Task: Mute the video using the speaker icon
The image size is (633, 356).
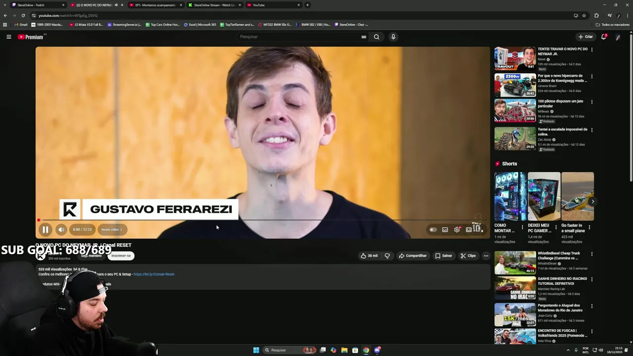Action: (61, 229)
